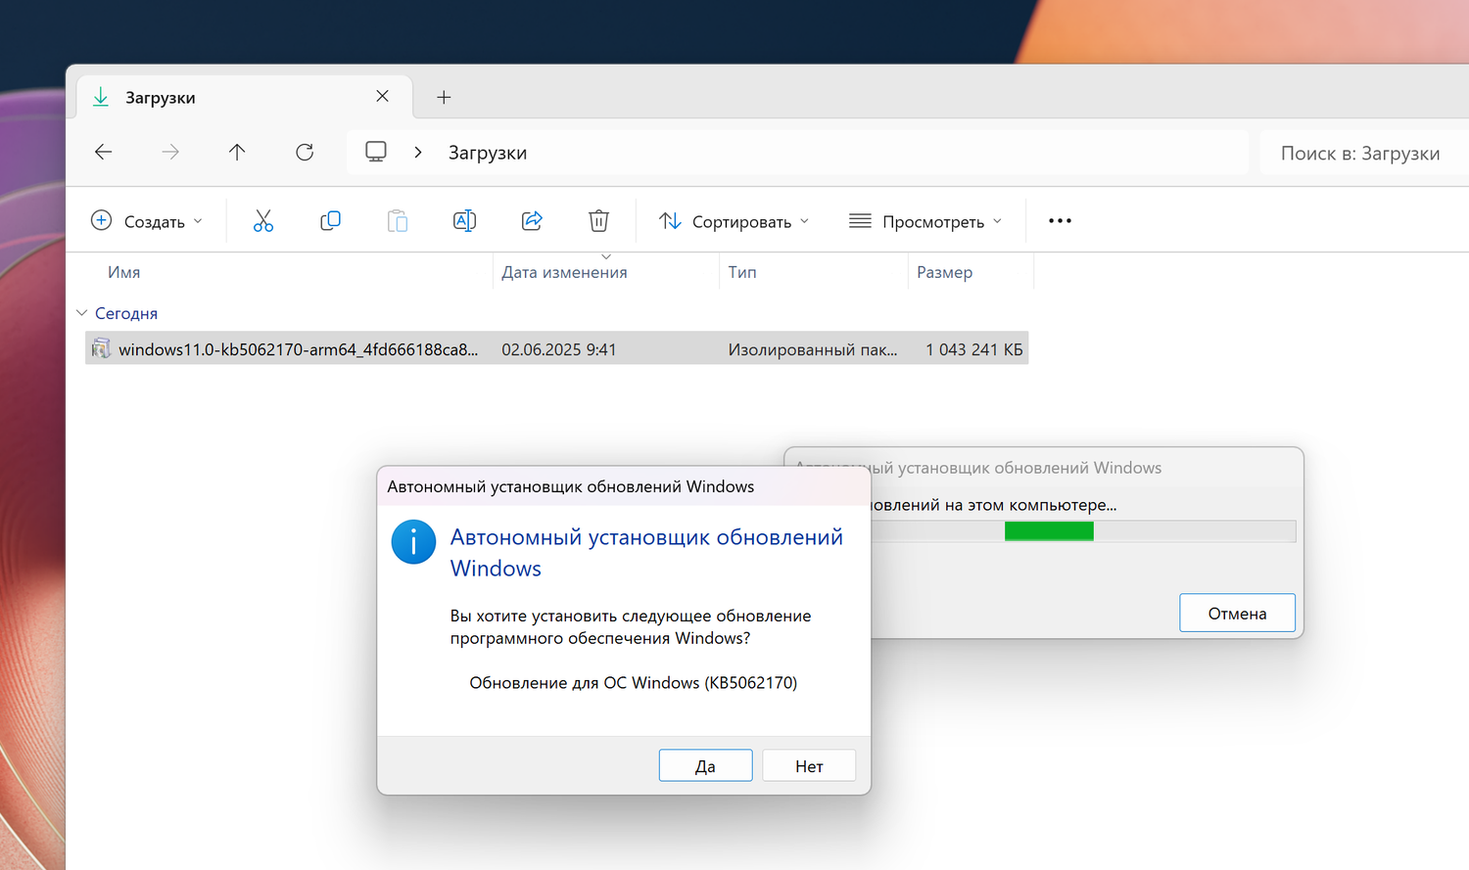Click the date 02.06.2025 9:41 cell
The height and width of the screenshot is (870, 1469).
pos(559,349)
